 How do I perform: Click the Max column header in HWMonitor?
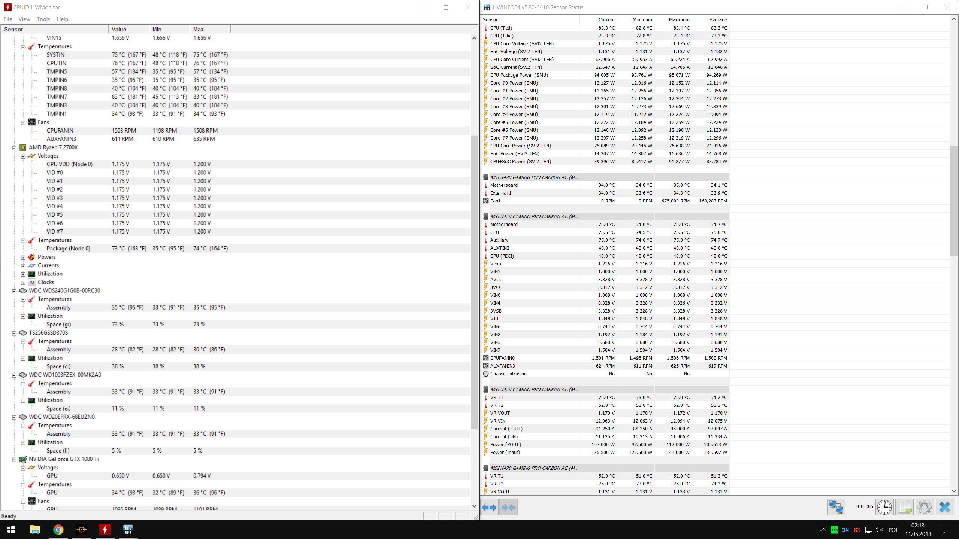211,29
